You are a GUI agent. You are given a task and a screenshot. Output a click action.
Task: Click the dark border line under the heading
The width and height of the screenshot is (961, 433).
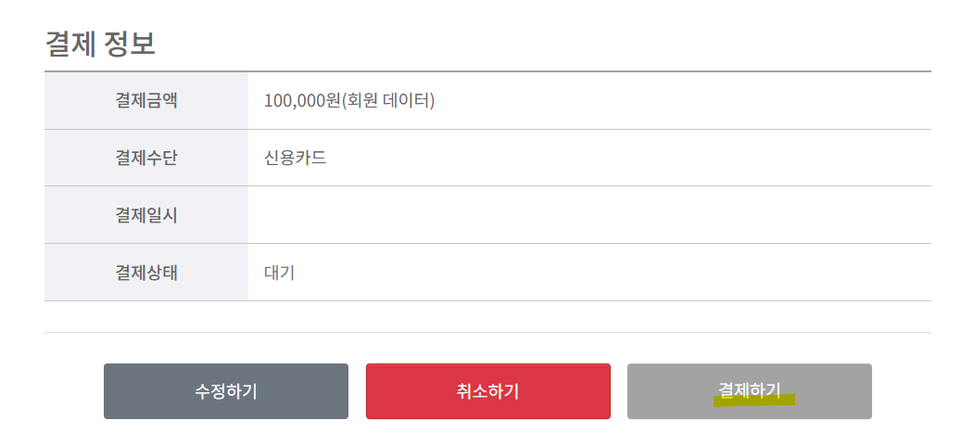pos(487,71)
